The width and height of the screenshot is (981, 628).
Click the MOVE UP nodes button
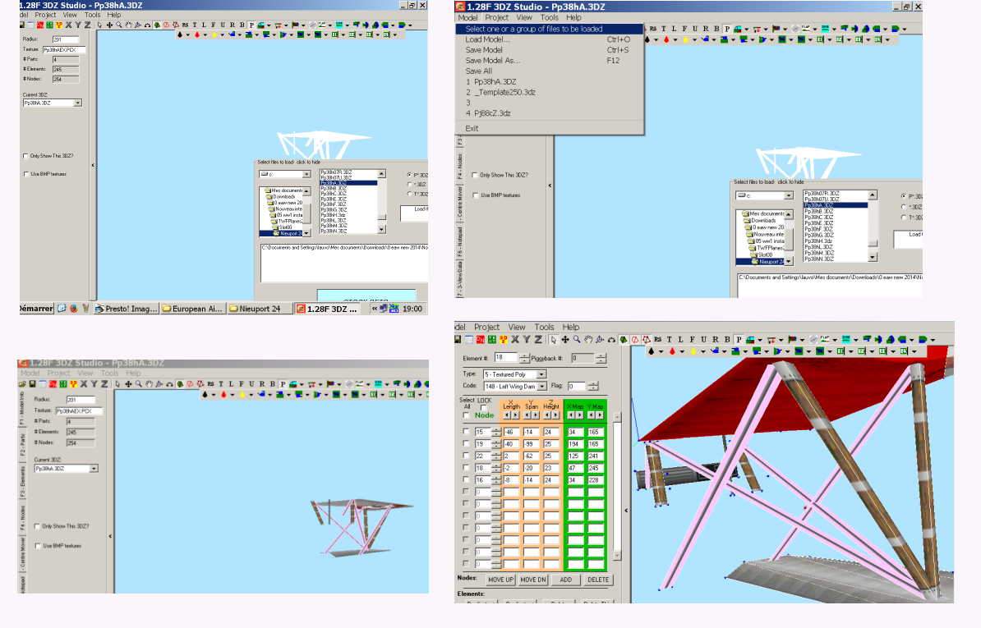coord(500,580)
